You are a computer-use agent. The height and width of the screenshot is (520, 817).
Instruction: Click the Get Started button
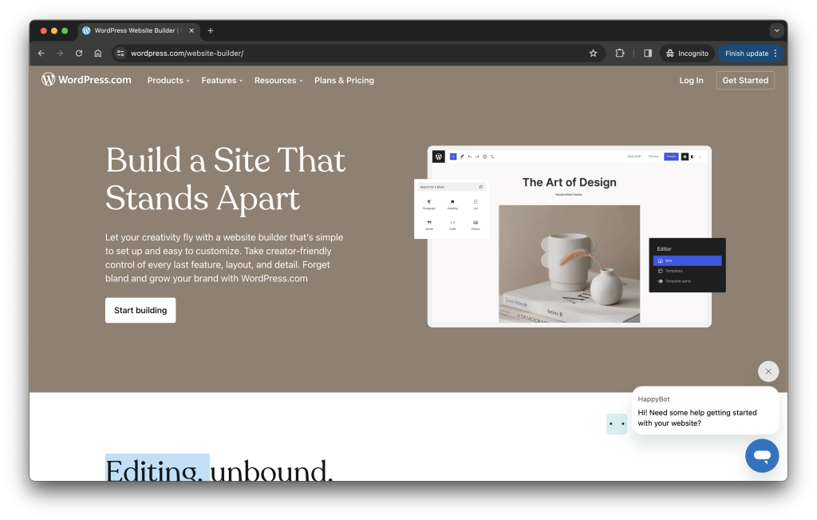tap(745, 81)
